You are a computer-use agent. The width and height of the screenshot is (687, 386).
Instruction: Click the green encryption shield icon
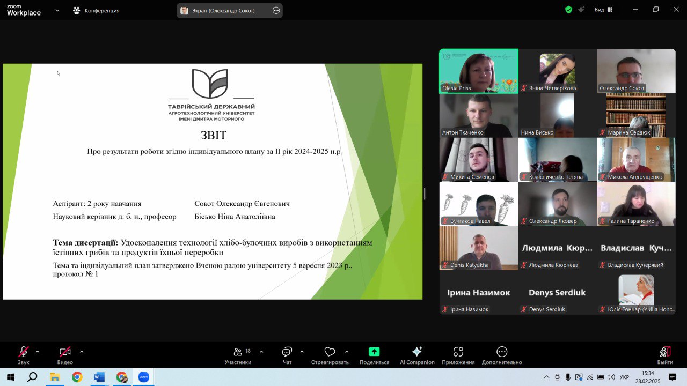[568, 10]
